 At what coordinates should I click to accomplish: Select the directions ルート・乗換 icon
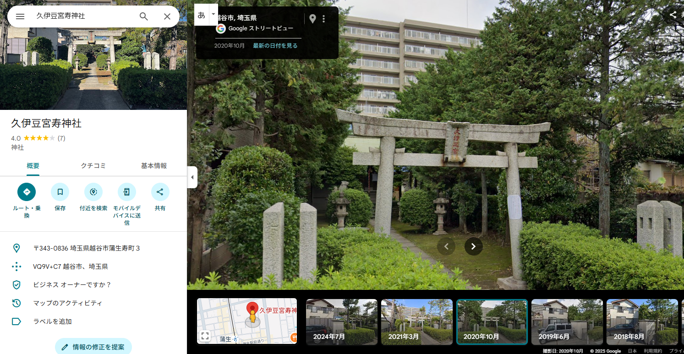point(26,192)
